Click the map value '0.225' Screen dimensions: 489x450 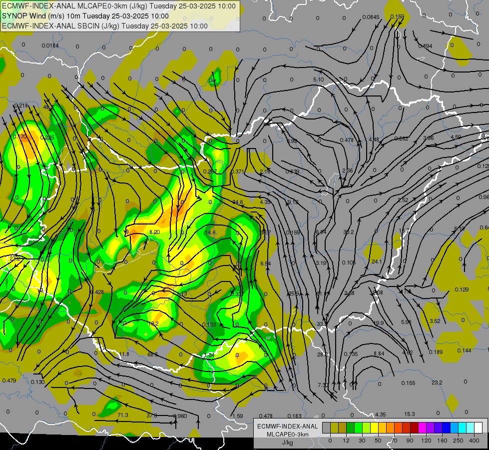[47, 137]
